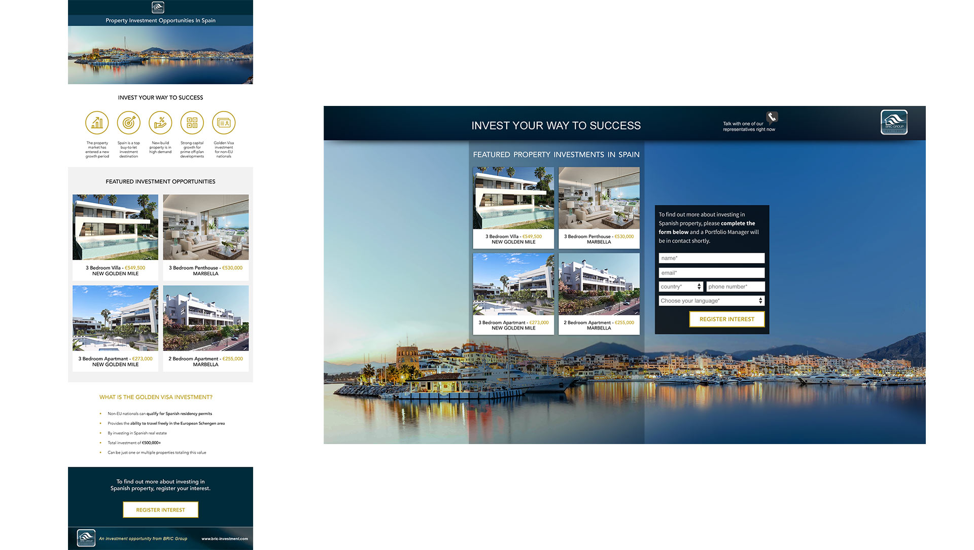
Task: Click the phone speech bubble icon
Action: 772,118
